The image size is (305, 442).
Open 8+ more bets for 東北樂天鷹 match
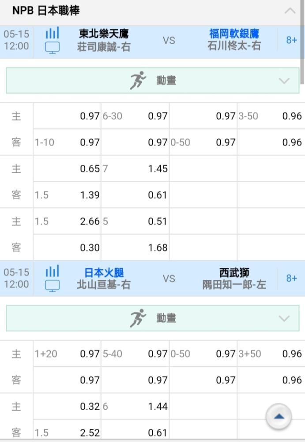(291, 40)
